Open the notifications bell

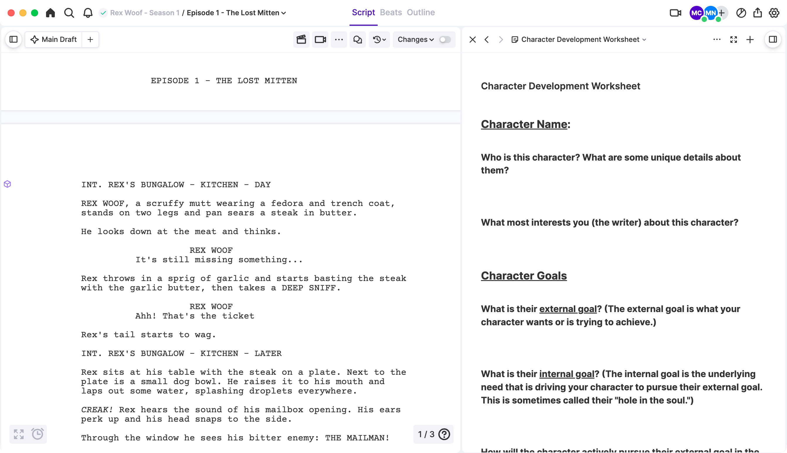click(x=88, y=13)
